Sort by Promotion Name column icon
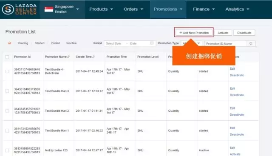The image size is (272, 156). (x=68, y=57)
